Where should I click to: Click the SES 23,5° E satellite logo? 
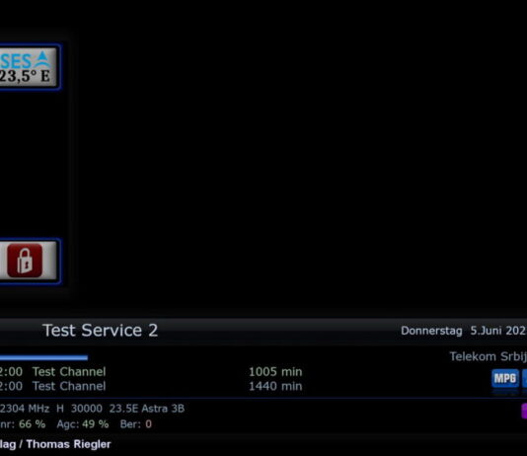[29, 67]
